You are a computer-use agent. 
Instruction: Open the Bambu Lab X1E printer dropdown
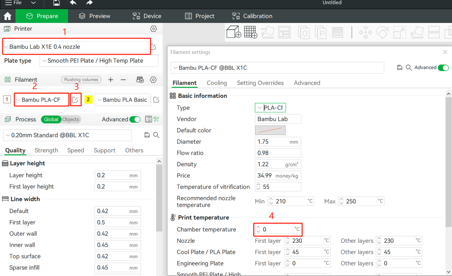(x=76, y=47)
